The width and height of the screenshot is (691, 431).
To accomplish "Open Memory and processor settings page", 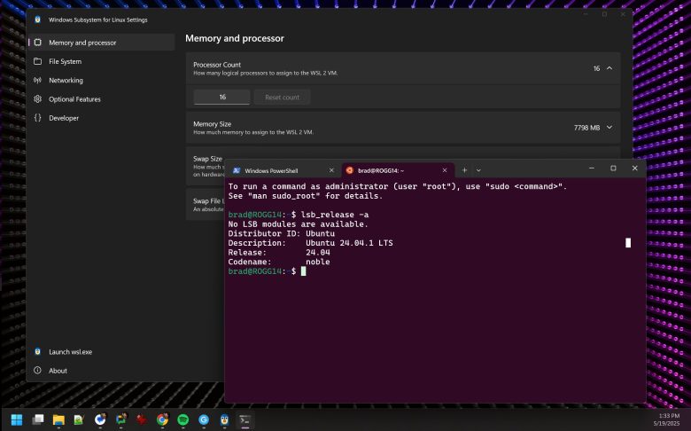I will point(101,43).
